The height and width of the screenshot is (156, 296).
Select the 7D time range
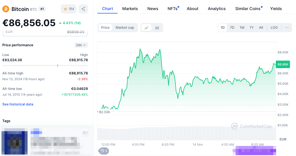(232, 28)
